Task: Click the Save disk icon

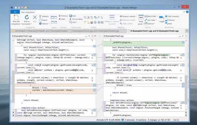Action: [71, 16]
